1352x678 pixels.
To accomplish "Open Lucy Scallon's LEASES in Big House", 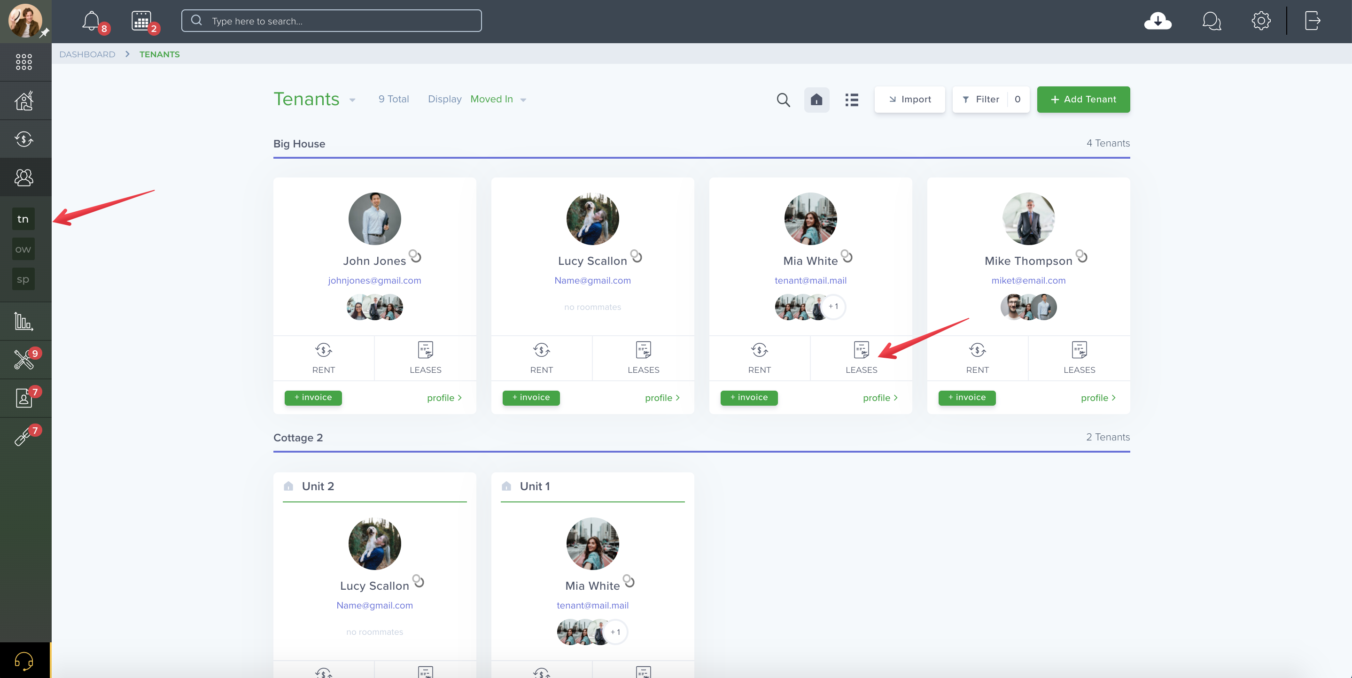I will [643, 358].
